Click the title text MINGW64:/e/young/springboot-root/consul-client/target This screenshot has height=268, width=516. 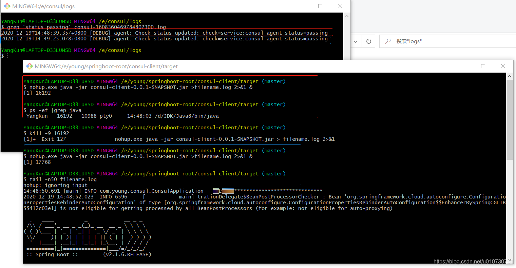[x=106, y=66]
